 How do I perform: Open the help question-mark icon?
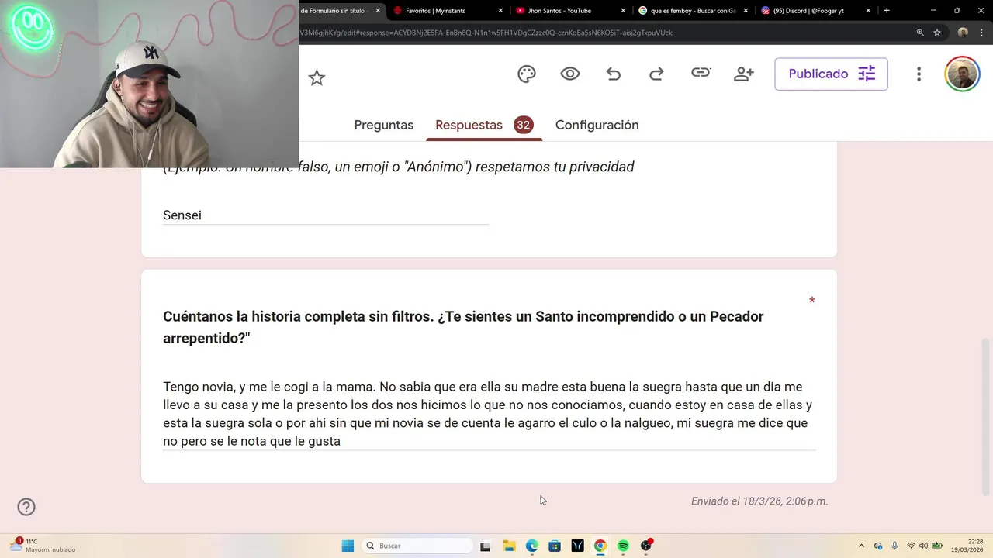coord(26,507)
